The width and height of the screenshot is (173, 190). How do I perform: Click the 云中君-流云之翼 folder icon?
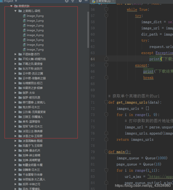pyautogui.click(x=20, y=74)
